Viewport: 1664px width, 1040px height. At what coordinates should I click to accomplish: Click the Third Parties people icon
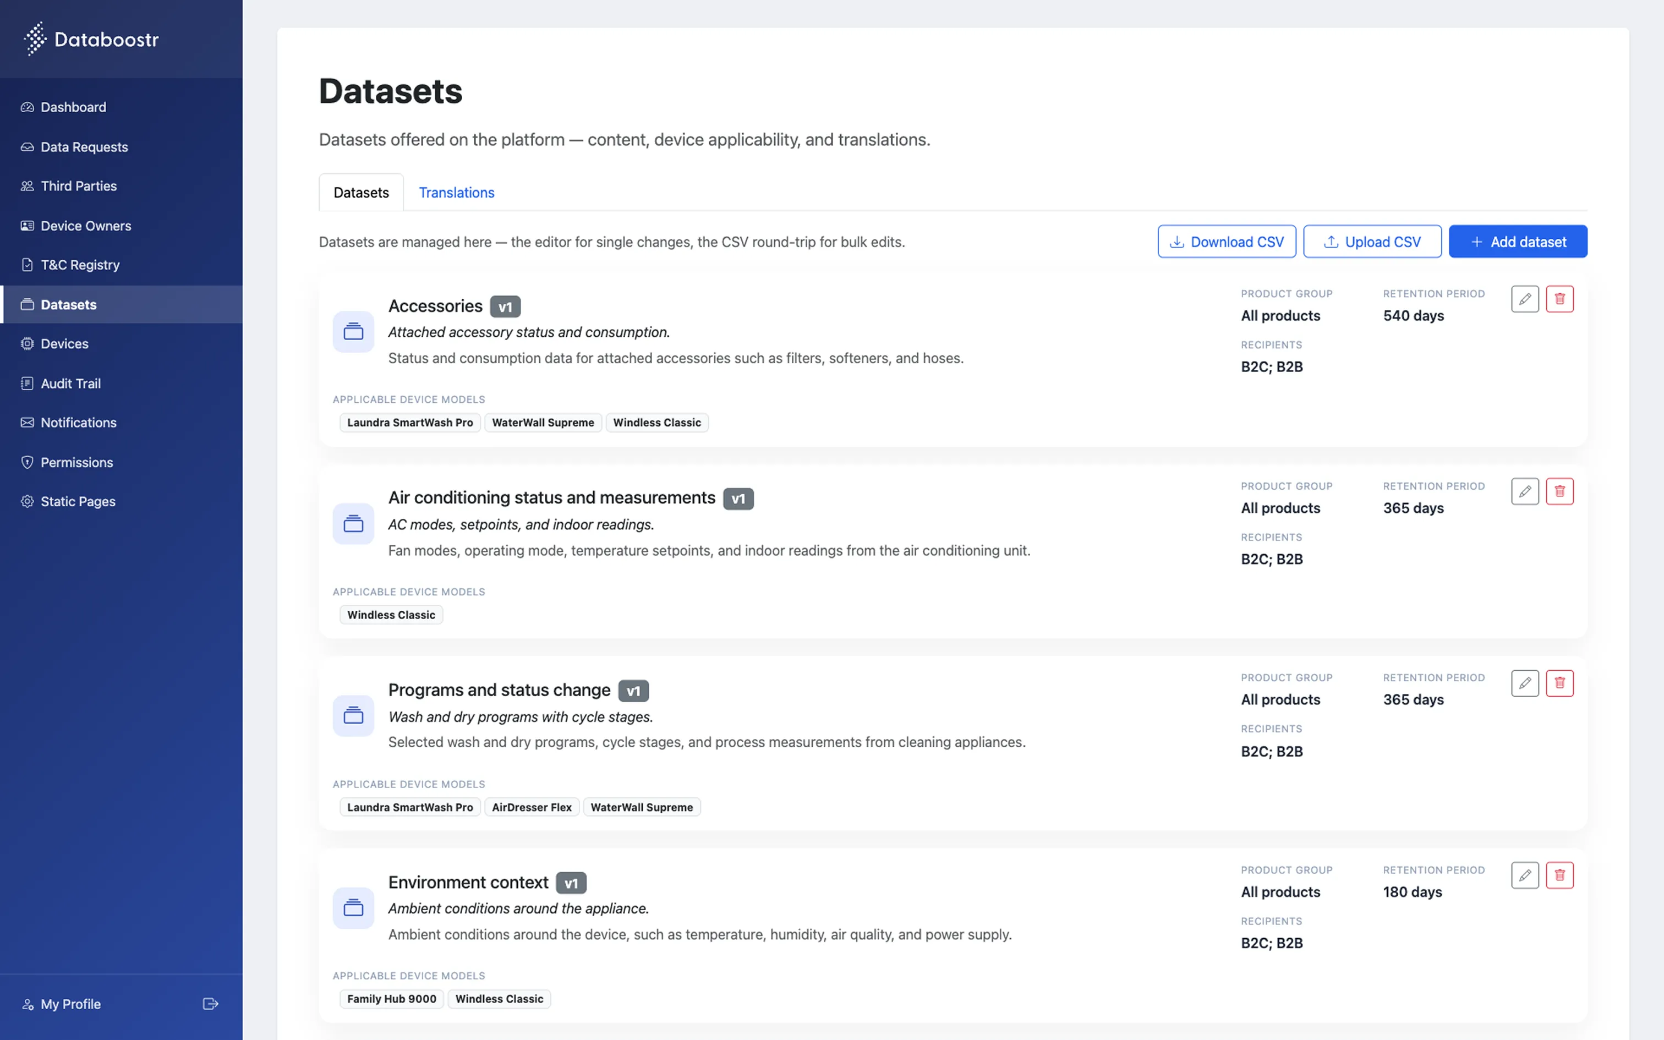click(x=28, y=187)
